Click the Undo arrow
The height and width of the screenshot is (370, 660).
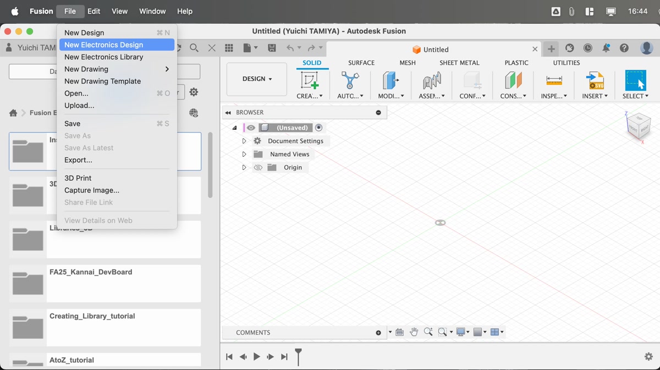[290, 48]
